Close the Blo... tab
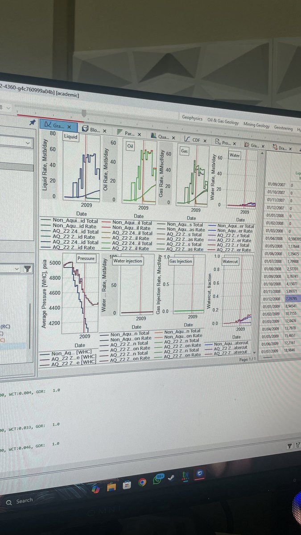Screen dimensions: 301x535 tap(104, 131)
